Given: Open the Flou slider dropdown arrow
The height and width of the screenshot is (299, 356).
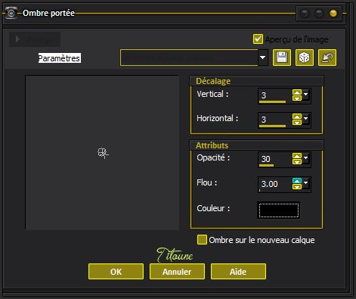Looking at the screenshot, I should point(305,182).
